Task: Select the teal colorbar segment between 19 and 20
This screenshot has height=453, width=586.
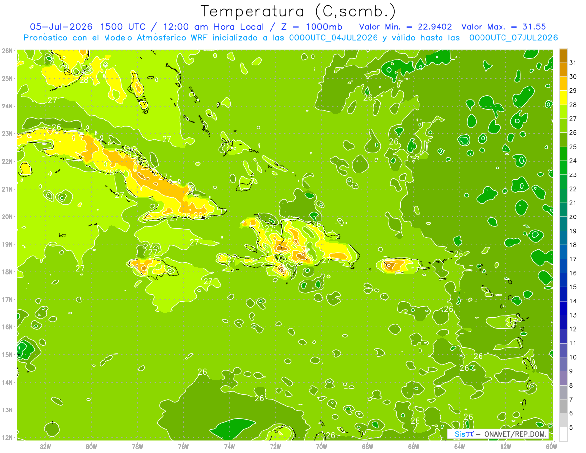Action: point(563,224)
